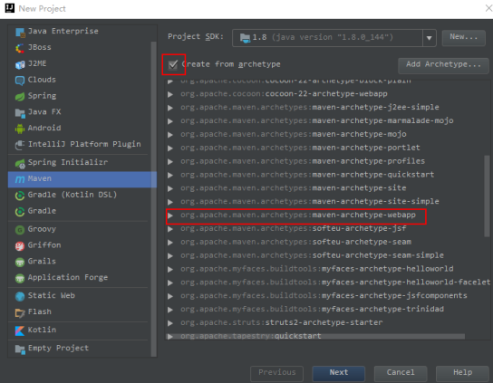Select maven-archetype-site archetype
Viewport: 493px width, 383px height.
click(x=294, y=188)
